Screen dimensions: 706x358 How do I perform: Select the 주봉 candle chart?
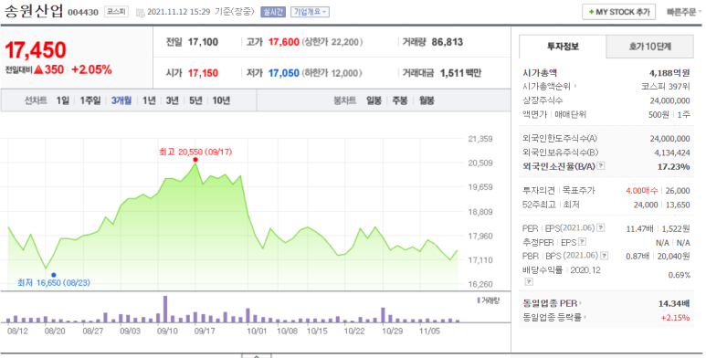click(x=400, y=100)
